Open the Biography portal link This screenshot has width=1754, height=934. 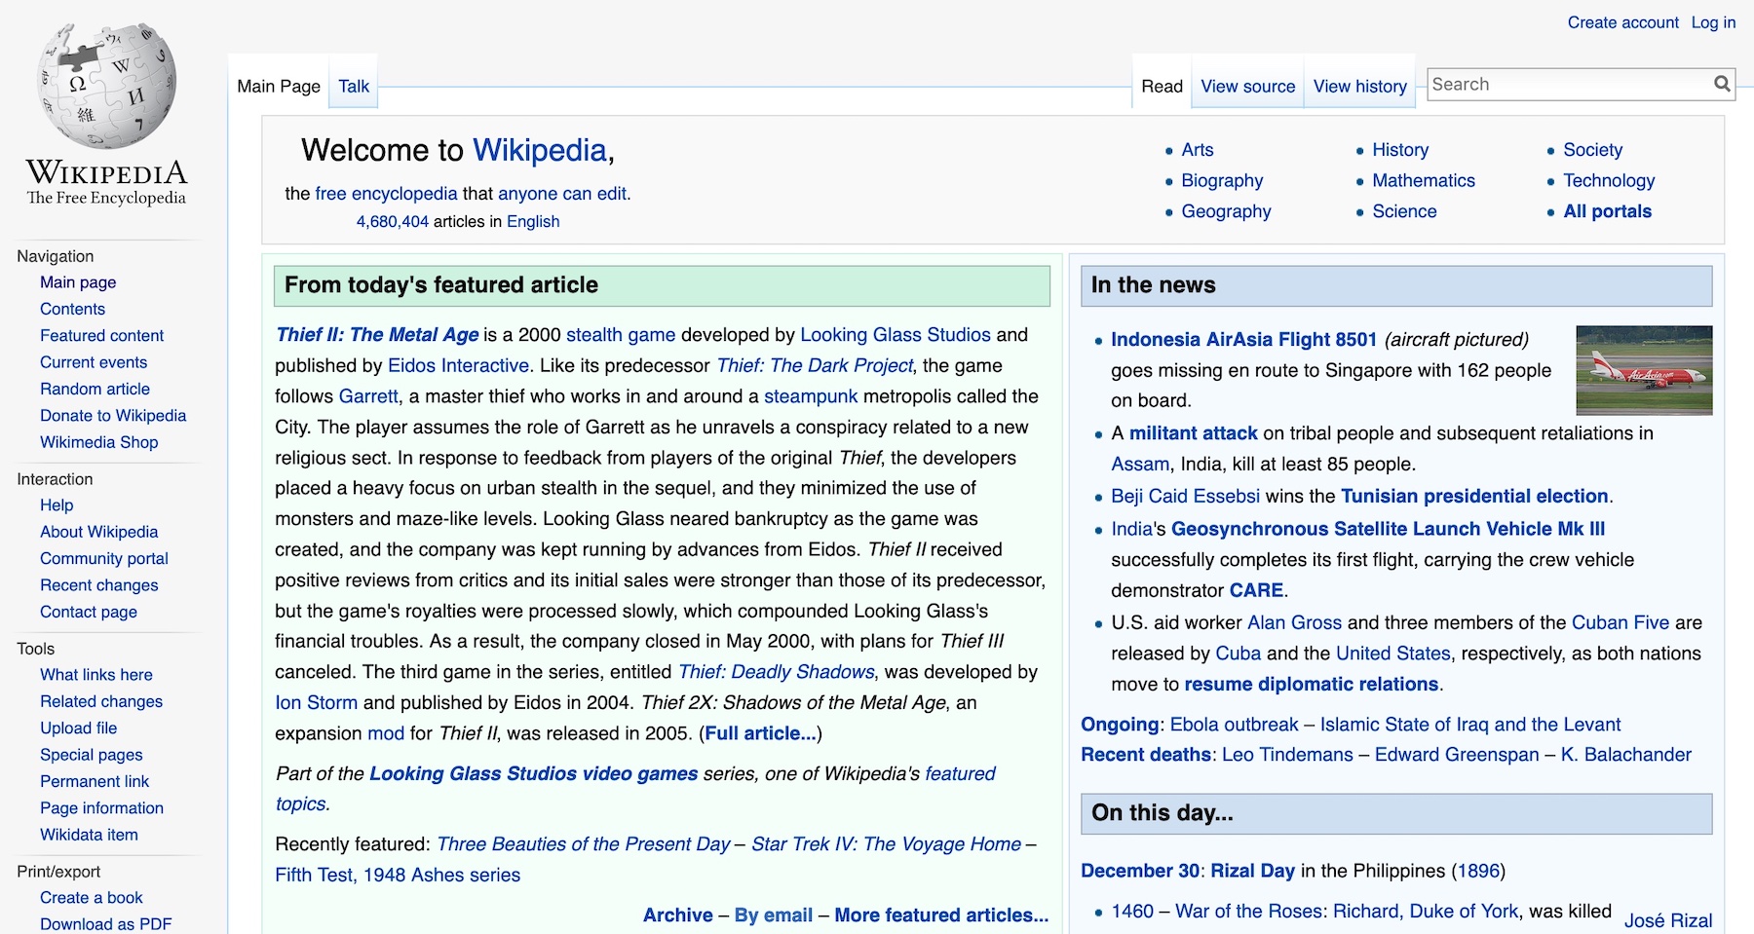tap(1222, 181)
